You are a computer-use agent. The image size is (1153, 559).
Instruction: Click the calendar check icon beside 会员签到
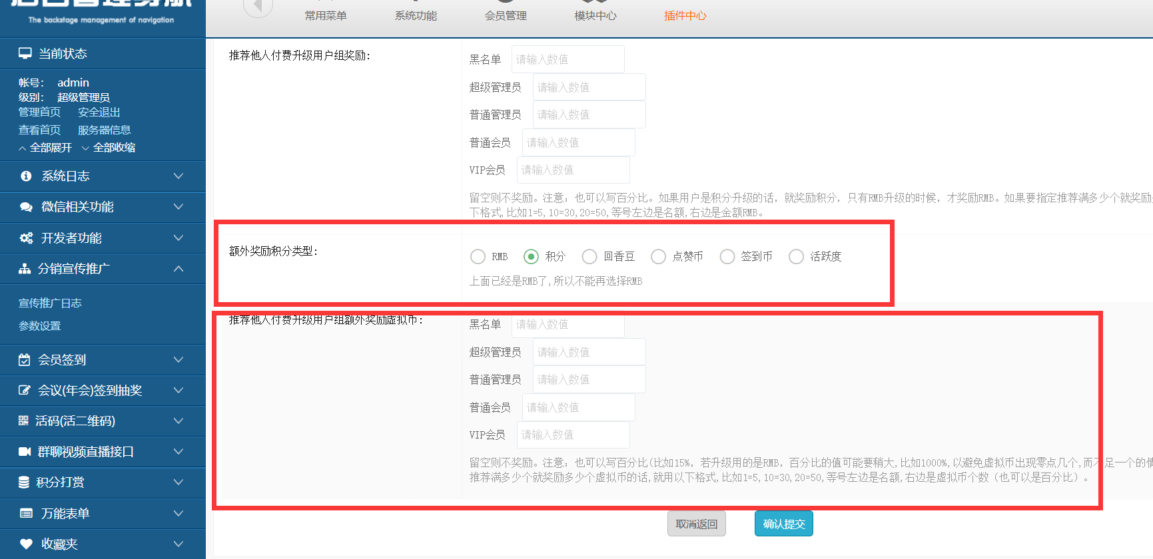[25, 360]
